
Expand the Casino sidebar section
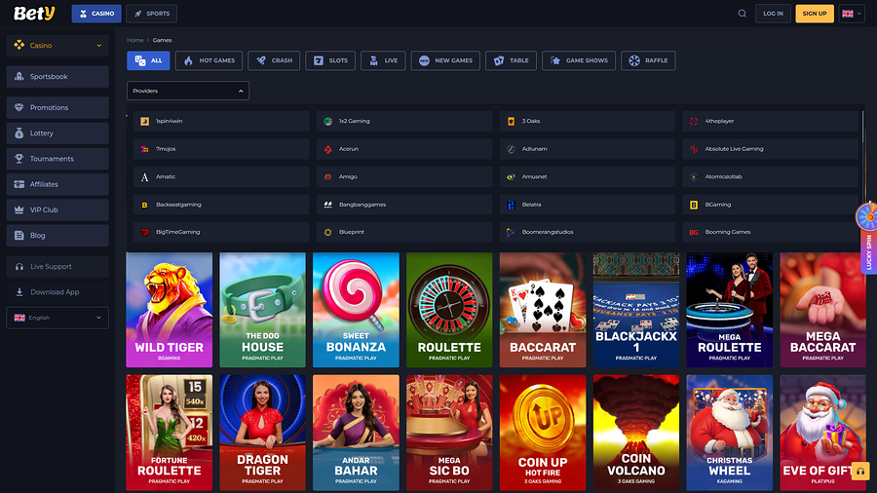point(57,45)
